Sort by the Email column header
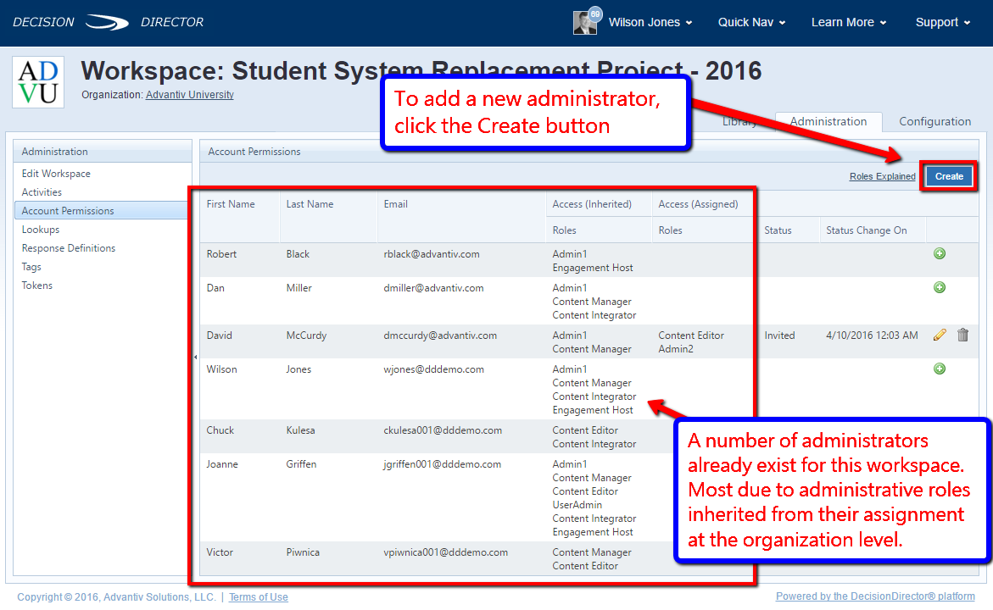Screen dimensions: 993x610 (396, 204)
